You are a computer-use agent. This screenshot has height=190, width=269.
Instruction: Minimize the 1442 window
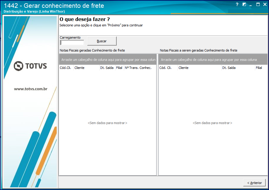click(x=251, y=5)
